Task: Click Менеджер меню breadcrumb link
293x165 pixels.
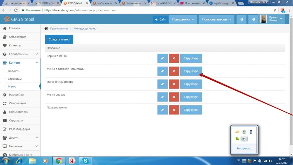Action: click(85, 29)
